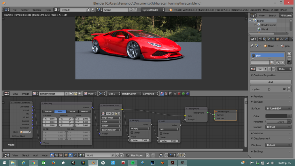295x166 pixels.
Task: Enable Clamp on the Multiply node
Action: (x=132, y=133)
